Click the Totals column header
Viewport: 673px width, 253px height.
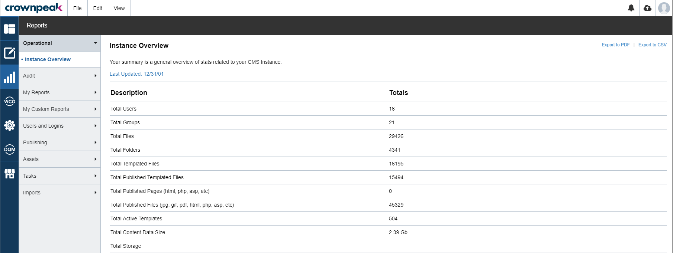point(399,93)
